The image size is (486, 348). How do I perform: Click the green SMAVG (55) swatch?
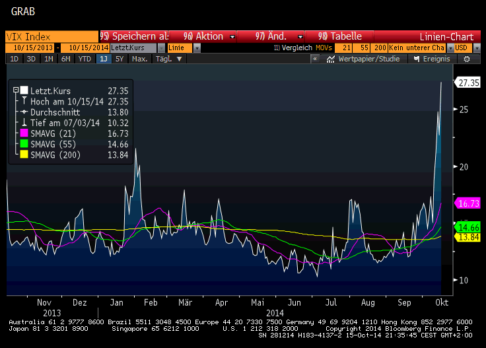click(24, 144)
